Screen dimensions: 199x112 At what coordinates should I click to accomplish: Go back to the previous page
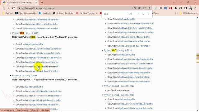click(x=3, y=8)
